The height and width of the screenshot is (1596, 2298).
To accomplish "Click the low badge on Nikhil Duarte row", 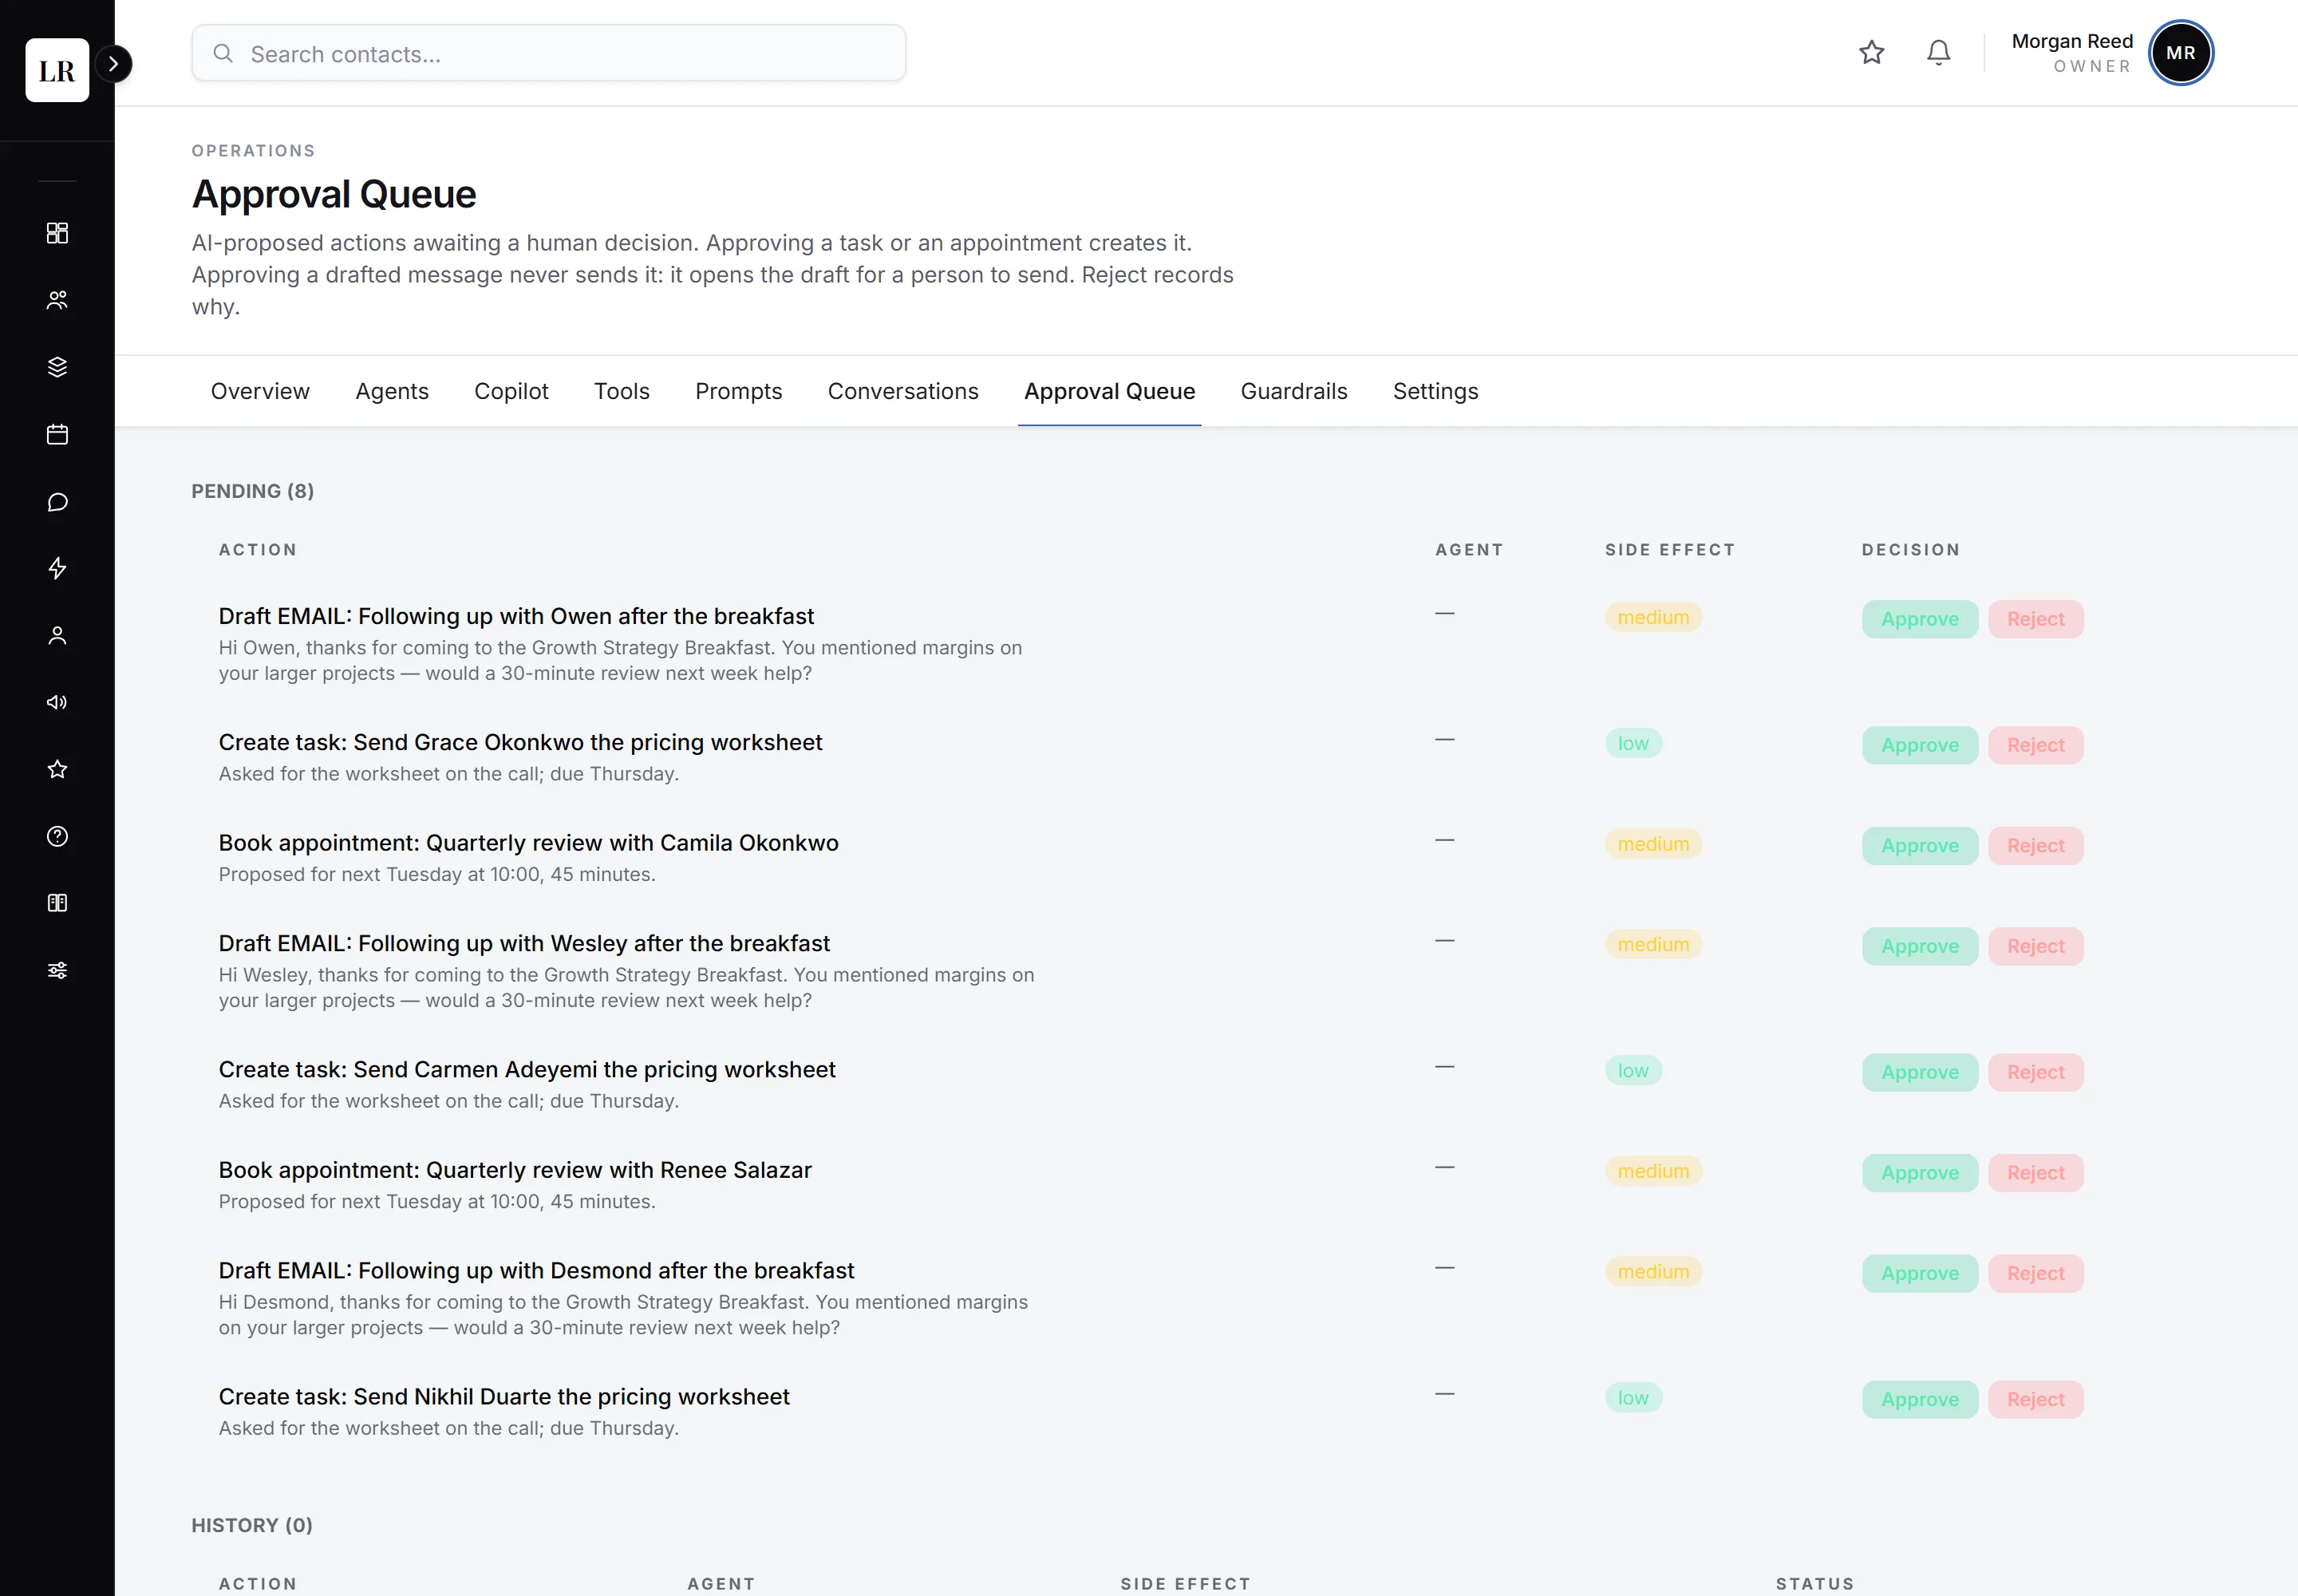I will pos(1633,1397).
